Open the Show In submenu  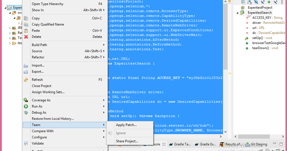[65, 10]
